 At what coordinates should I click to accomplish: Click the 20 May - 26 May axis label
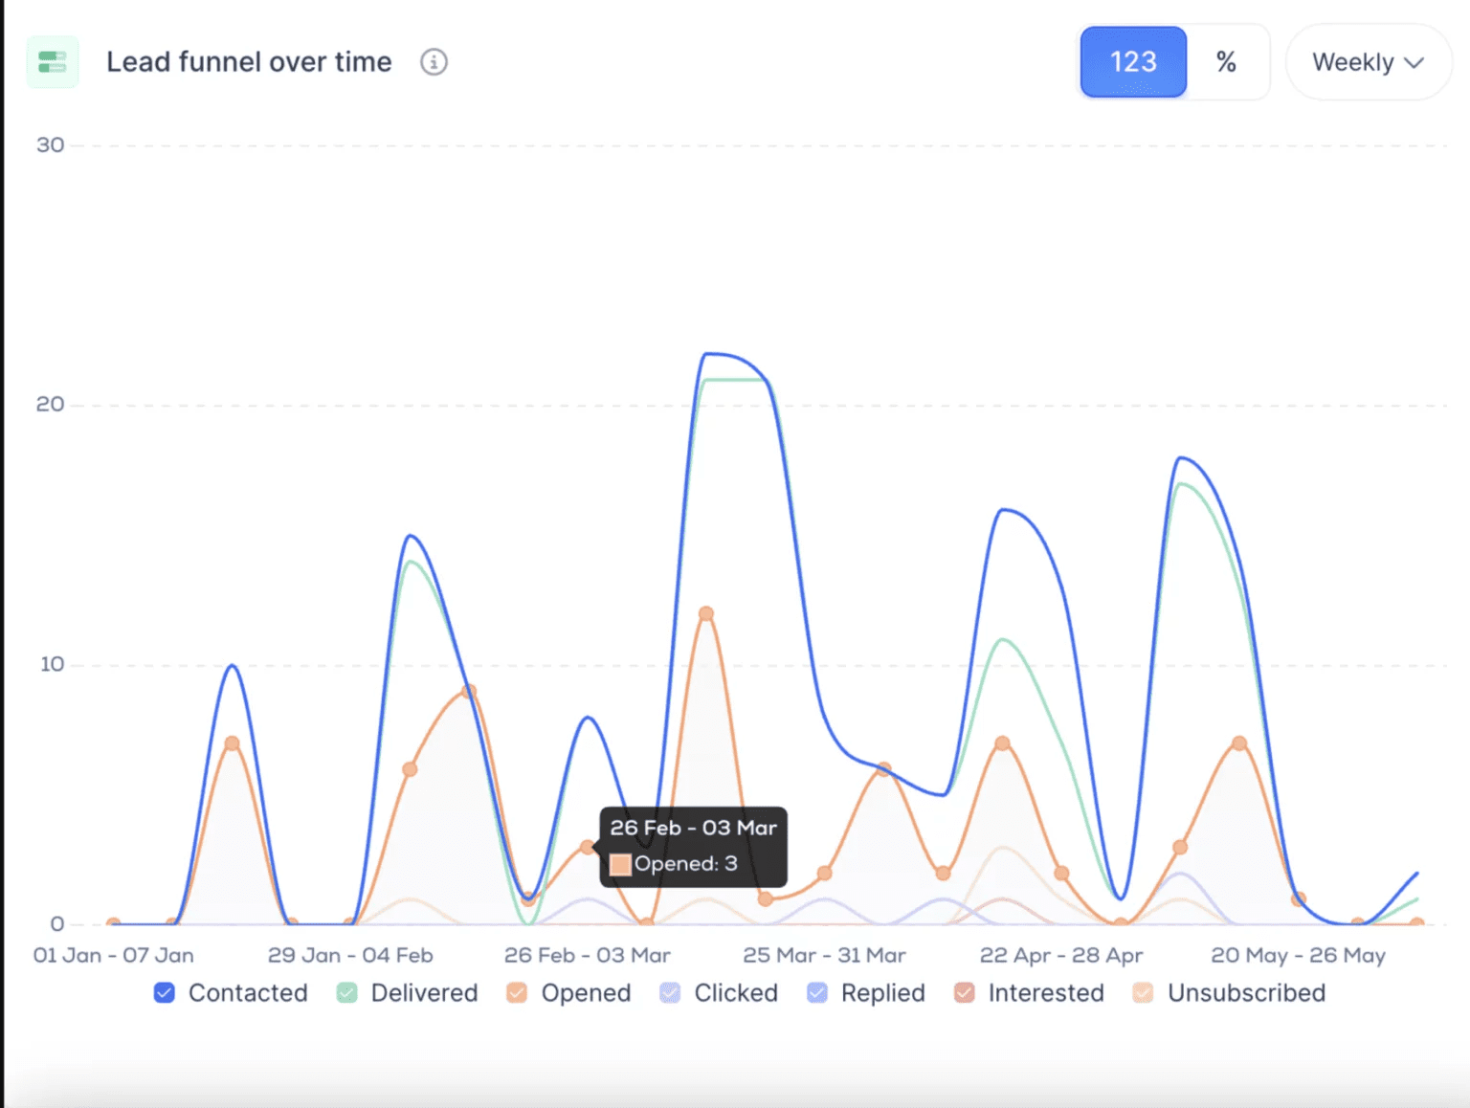pyautogui.click(x=1298, y=955)
